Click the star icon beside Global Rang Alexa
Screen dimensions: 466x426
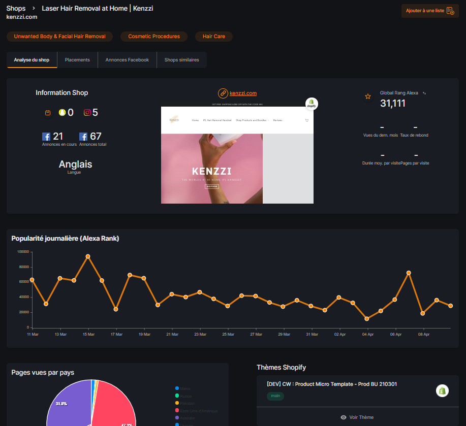click(368, 96)
